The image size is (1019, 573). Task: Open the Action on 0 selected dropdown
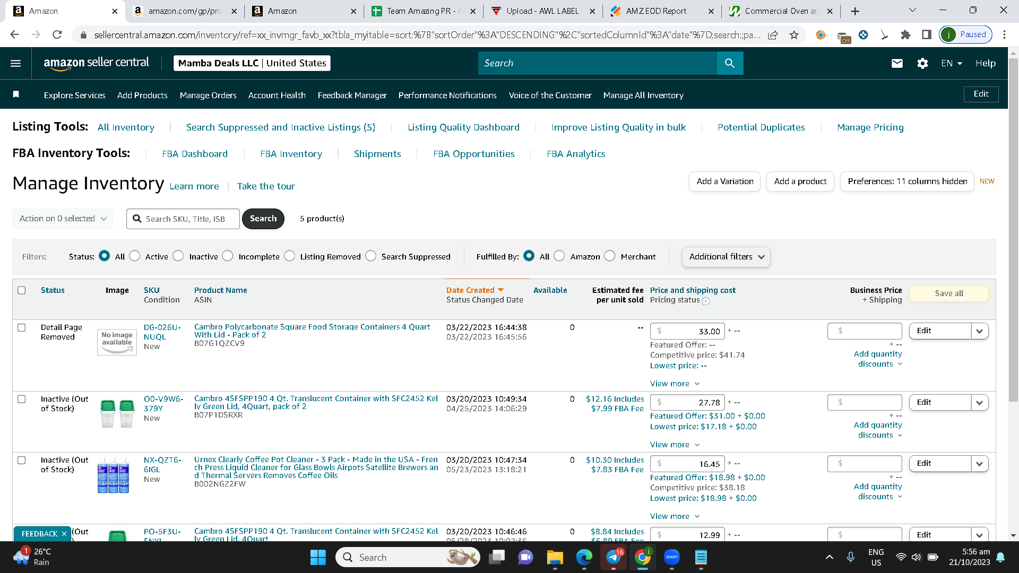[63, 219]
